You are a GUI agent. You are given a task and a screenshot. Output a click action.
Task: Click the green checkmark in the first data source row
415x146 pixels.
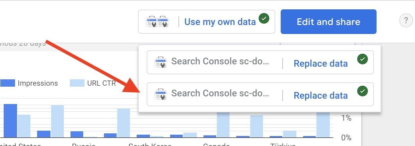[362, 60]
